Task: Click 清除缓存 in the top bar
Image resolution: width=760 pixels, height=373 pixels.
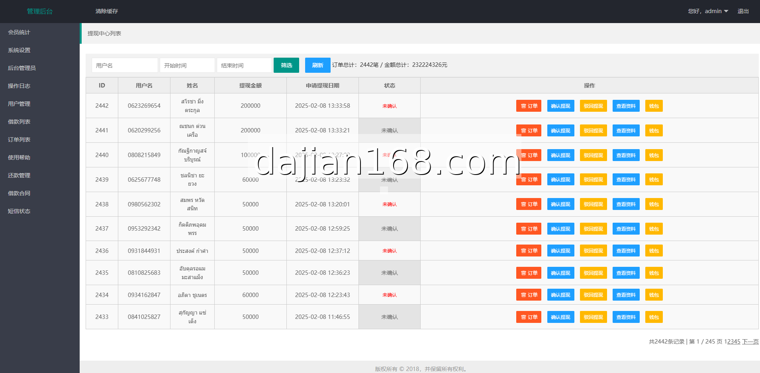Action: click(x=107, y=11)
